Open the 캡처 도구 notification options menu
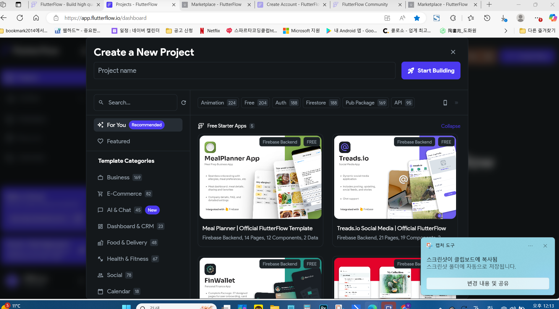Viewport: 559px width, 309px height. pos(530,246)
